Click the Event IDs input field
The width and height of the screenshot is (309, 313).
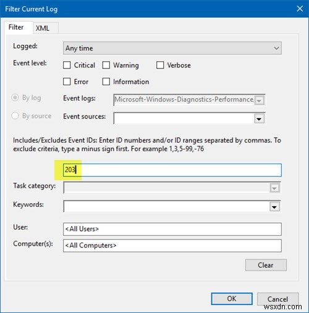172,170
